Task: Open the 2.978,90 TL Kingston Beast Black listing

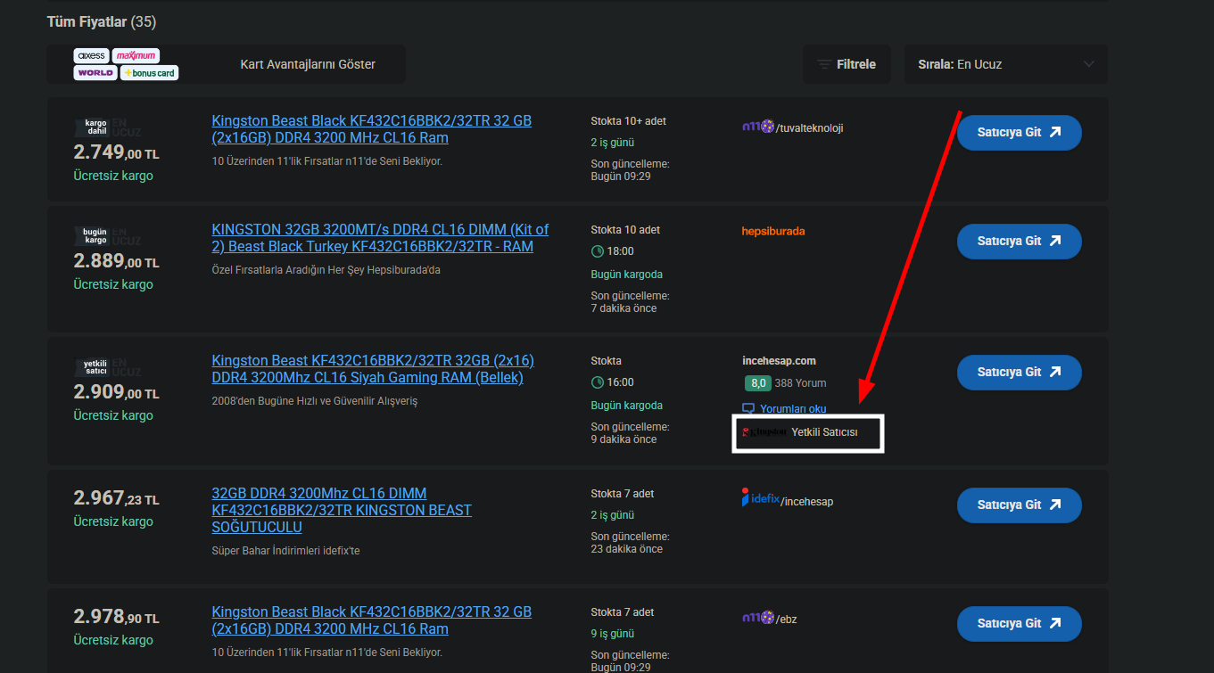Action: (371, 620)
